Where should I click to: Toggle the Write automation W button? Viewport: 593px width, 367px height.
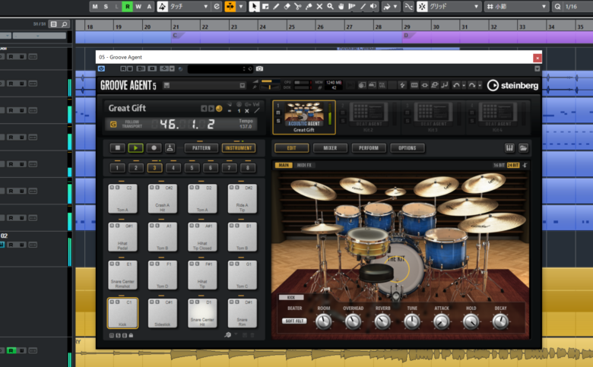tap(138, 6)
